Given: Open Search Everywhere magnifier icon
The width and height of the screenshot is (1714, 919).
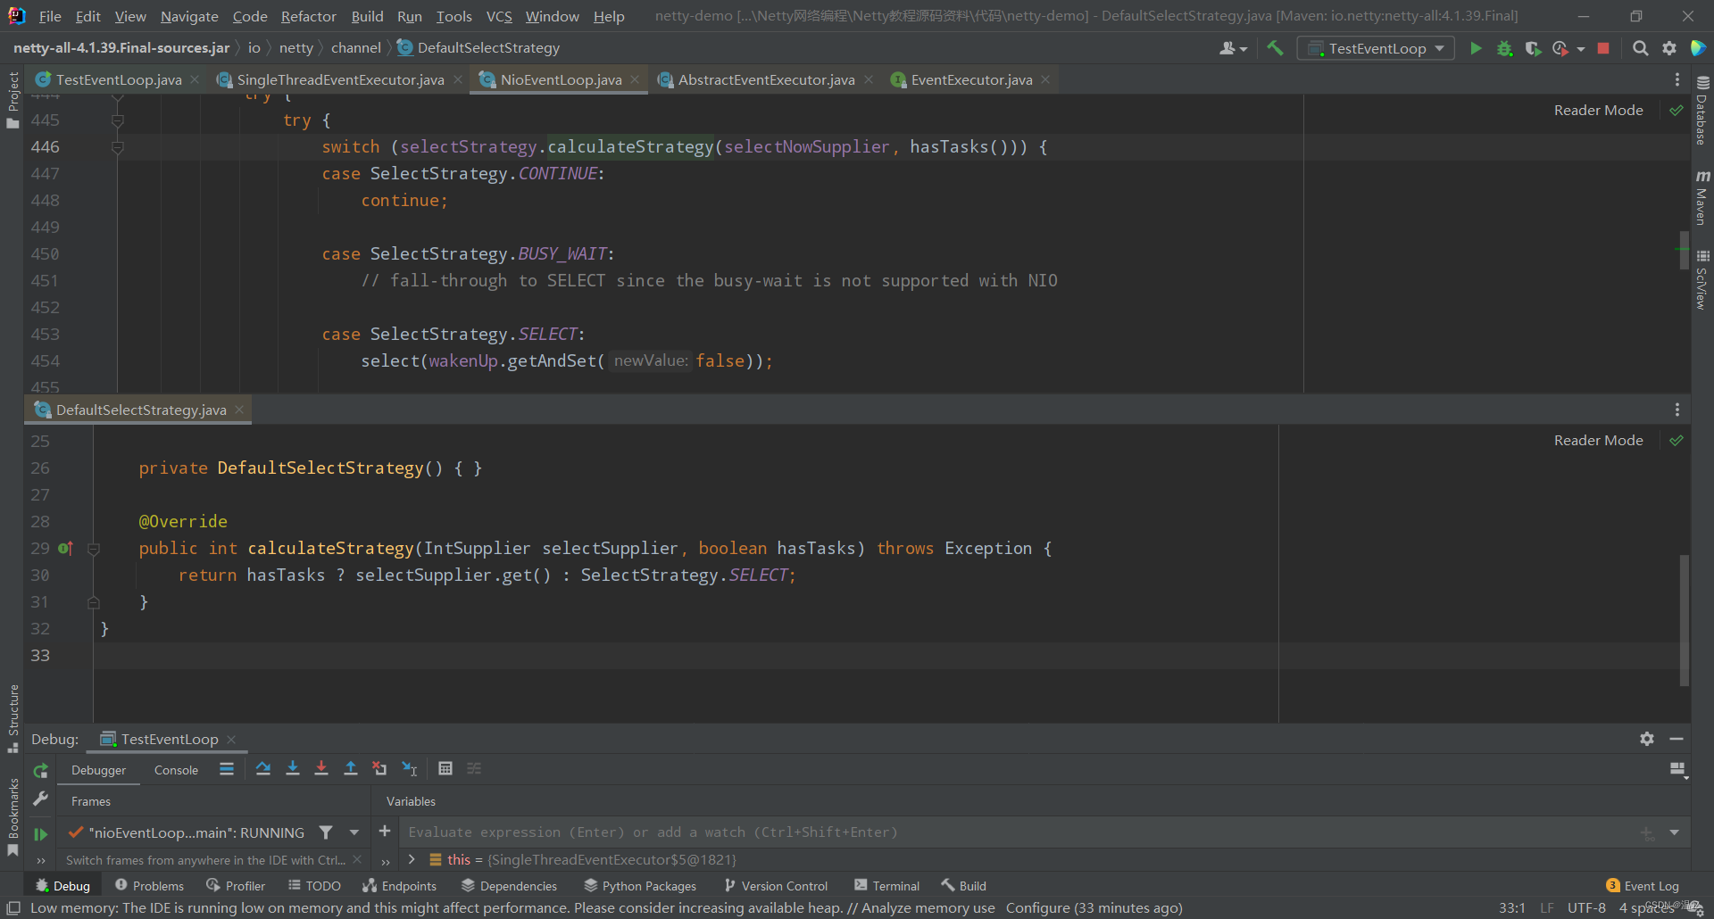Looking at the screenshot, I should pos(1640,48).
